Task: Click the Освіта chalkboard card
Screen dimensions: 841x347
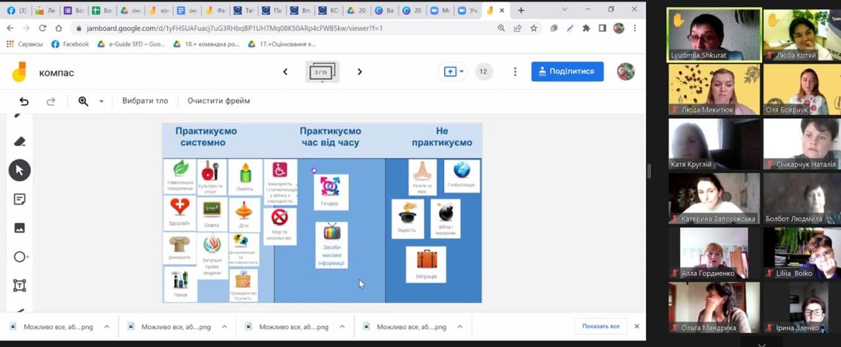Action: tap(212, 214)
